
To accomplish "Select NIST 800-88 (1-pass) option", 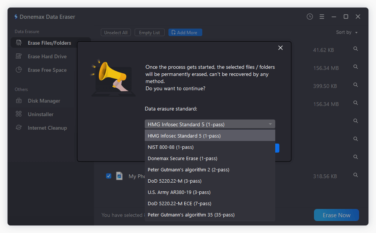I will point(171,147).
